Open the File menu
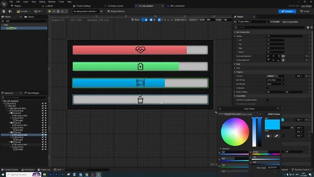 11,2
